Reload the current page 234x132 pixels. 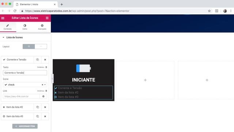tap(15, 11)
